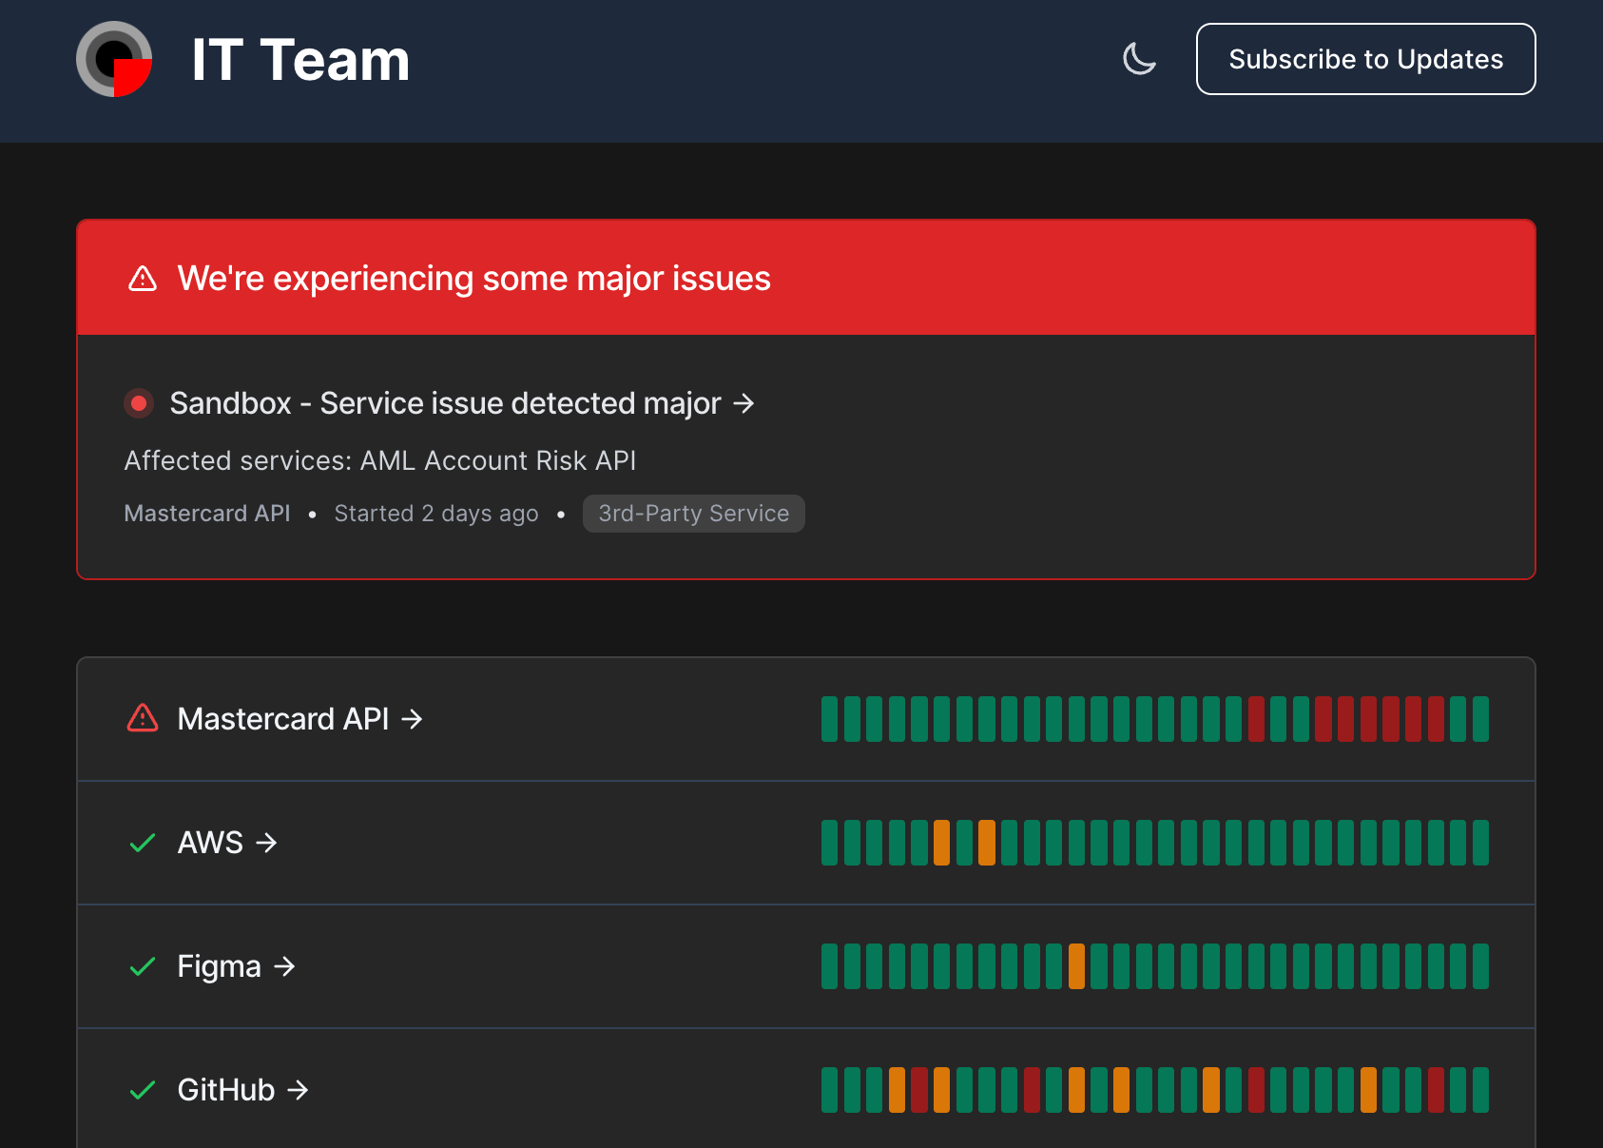Click the green checkmark beside GitHub
This screenshot has height=1148, width=1603.
pos(143,1090)
